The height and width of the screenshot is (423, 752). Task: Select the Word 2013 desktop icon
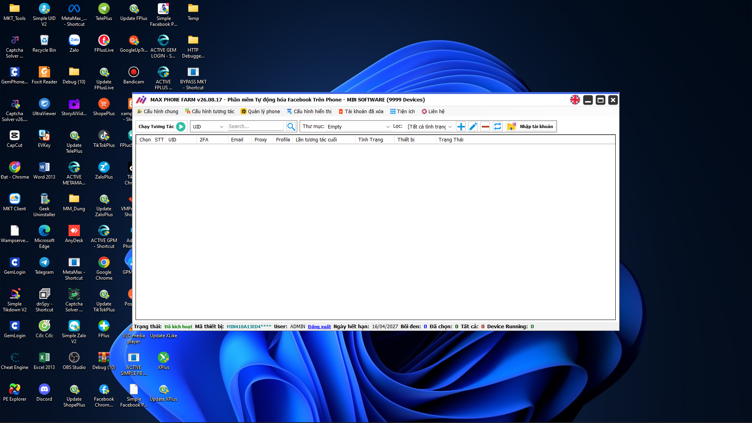(44, 171)
